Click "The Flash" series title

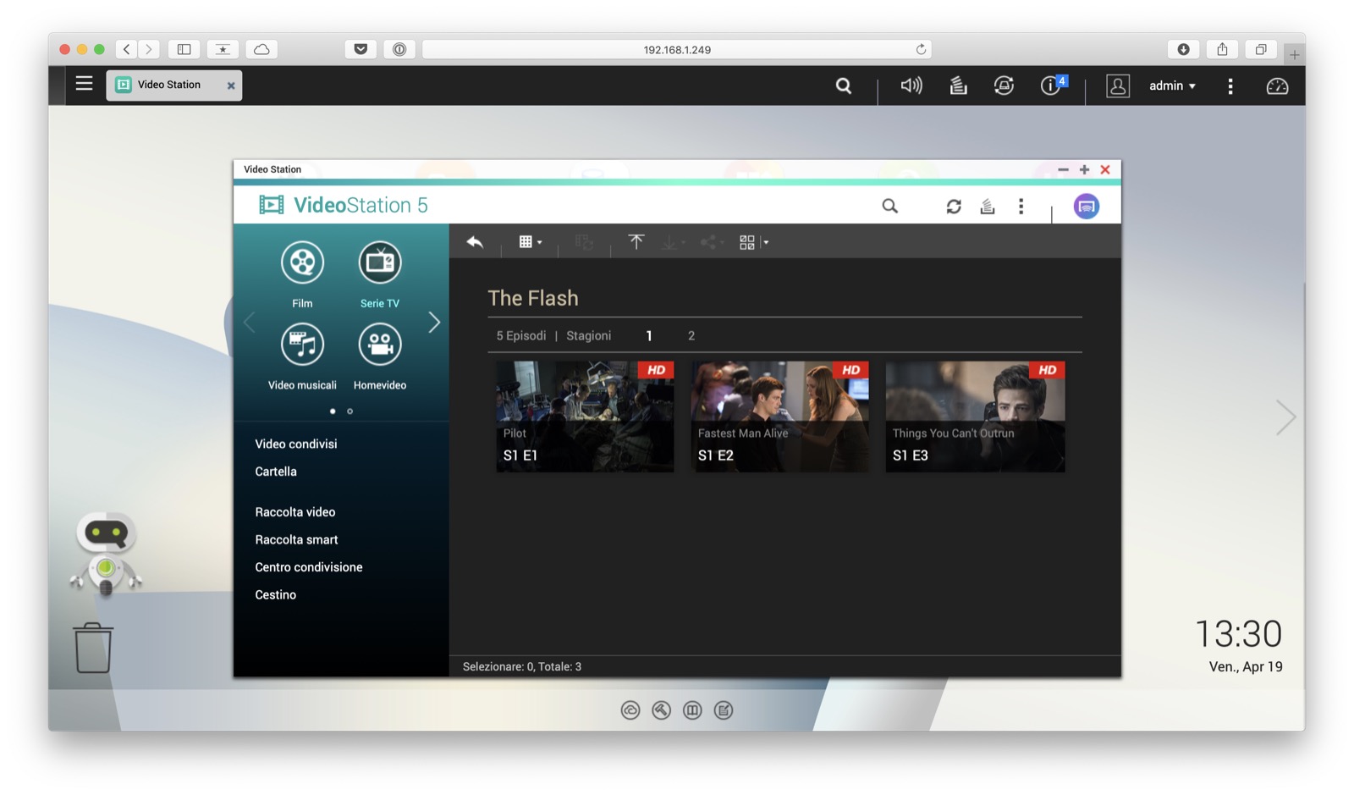(x=533, y=298)
